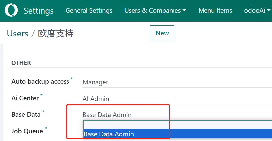Click the 欧度支持 breadcrumb title
The width and height of the screenshot is (272, 141).
click(56, 33)
